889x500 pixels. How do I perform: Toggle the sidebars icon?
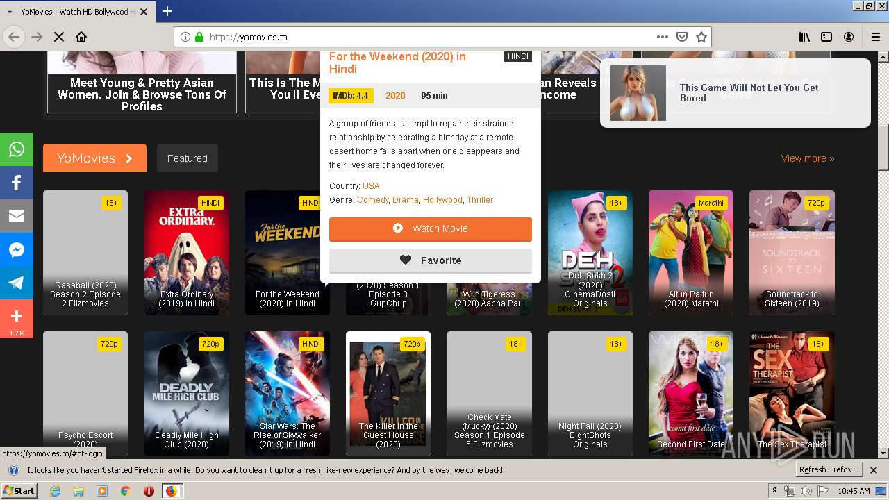[x=826, y=37]
